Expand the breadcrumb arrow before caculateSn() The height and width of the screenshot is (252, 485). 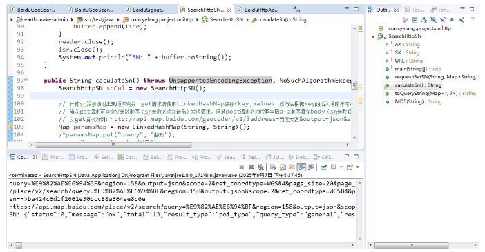(248, 20)
